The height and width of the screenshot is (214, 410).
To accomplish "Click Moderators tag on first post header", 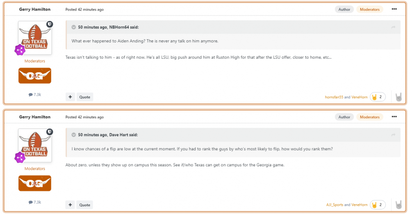I will [x=370, y=9].
